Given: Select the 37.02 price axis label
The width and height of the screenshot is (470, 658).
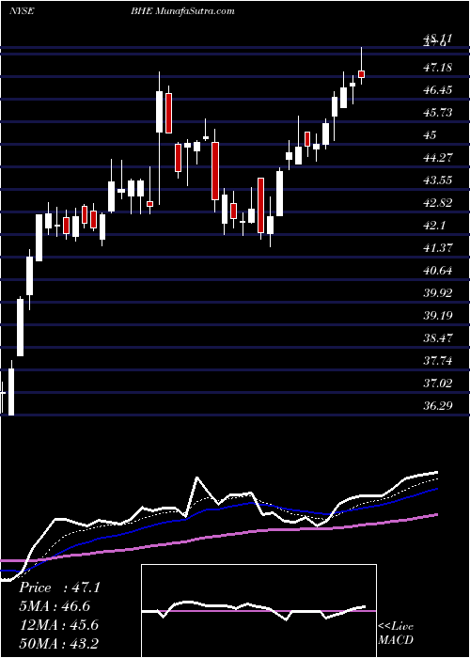Looking at the screenshot, I should click(438, 384).
